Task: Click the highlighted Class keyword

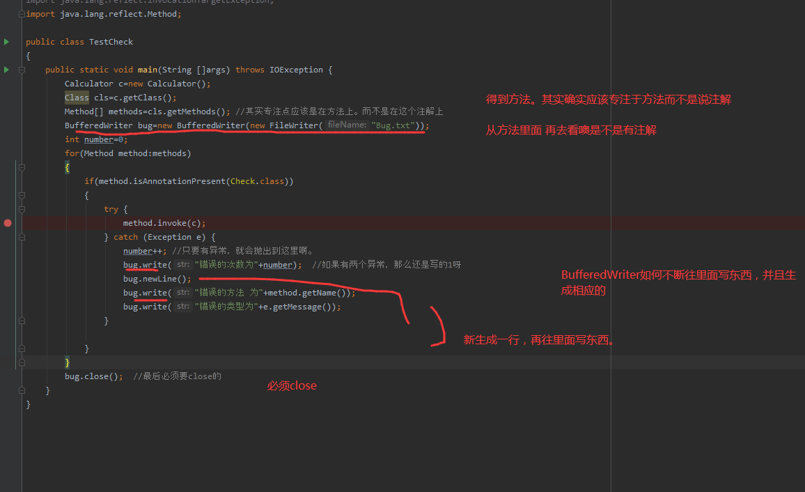Action: click(x=77, y=98)
